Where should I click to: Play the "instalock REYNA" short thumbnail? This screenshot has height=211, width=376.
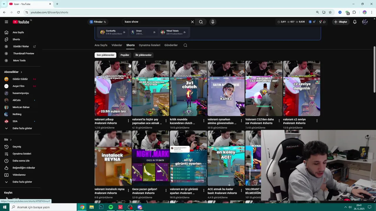click(x=113, y=158)
